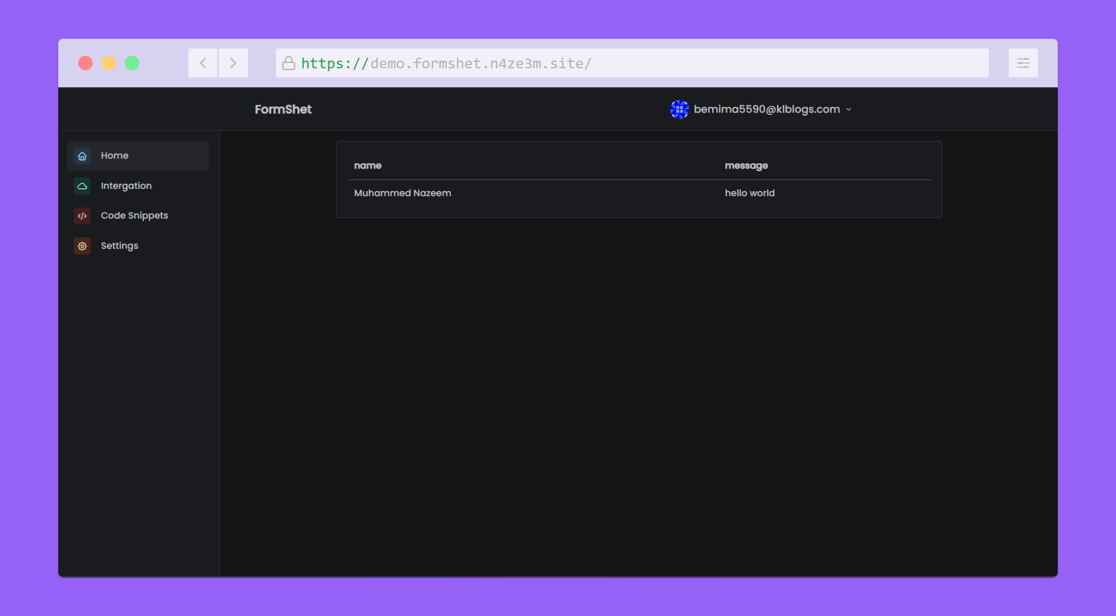Click the message column header
This screenshot has height=616, width=1116.
pos(746,166)
